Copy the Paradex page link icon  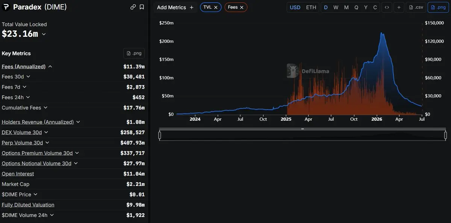click(x=133, y=7)
